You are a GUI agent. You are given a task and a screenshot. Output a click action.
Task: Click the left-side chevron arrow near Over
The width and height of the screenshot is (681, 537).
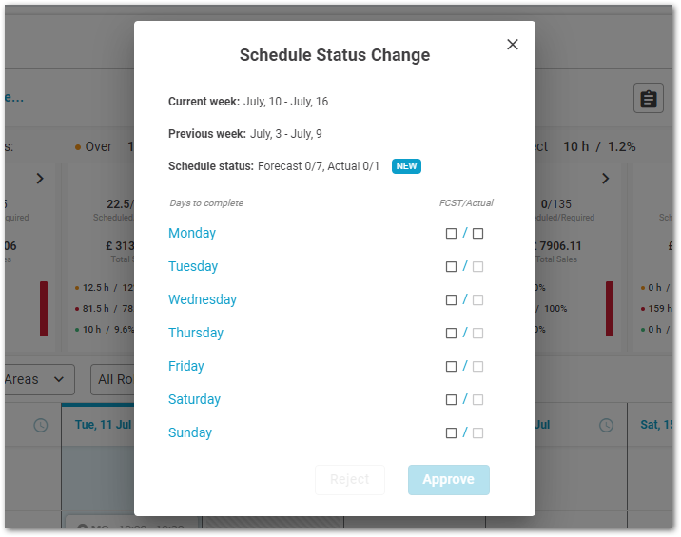40,179
